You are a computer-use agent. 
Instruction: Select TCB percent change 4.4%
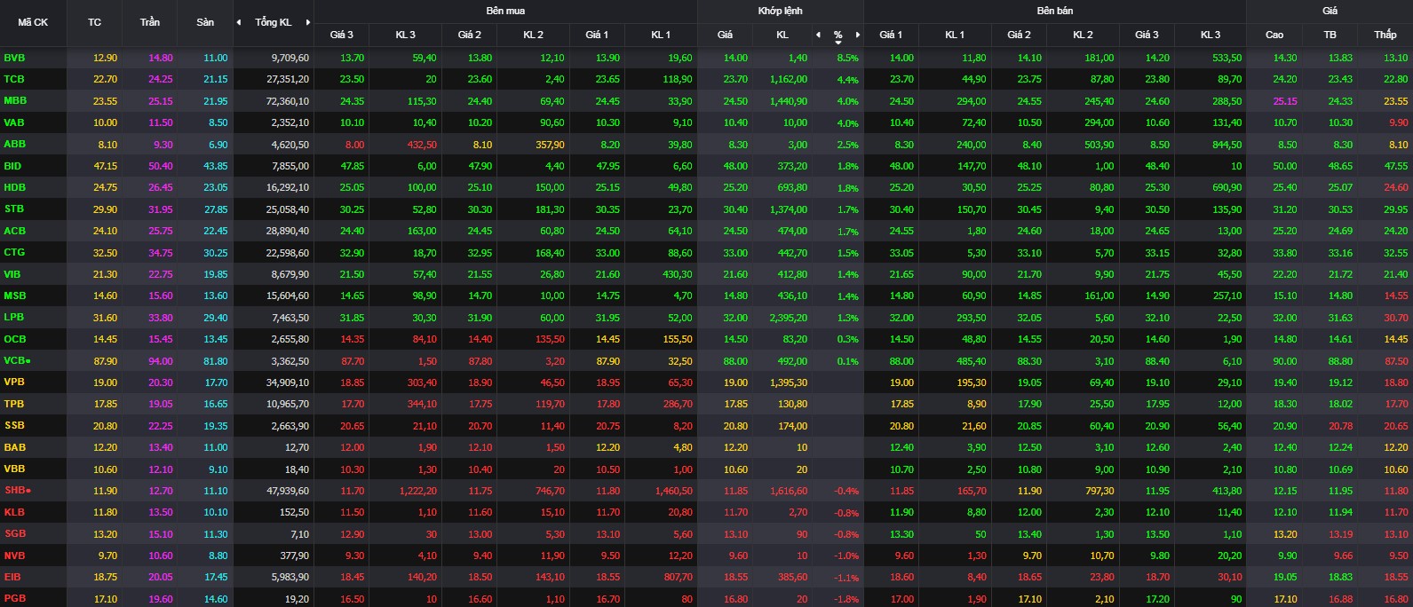(x=847, y=80)
